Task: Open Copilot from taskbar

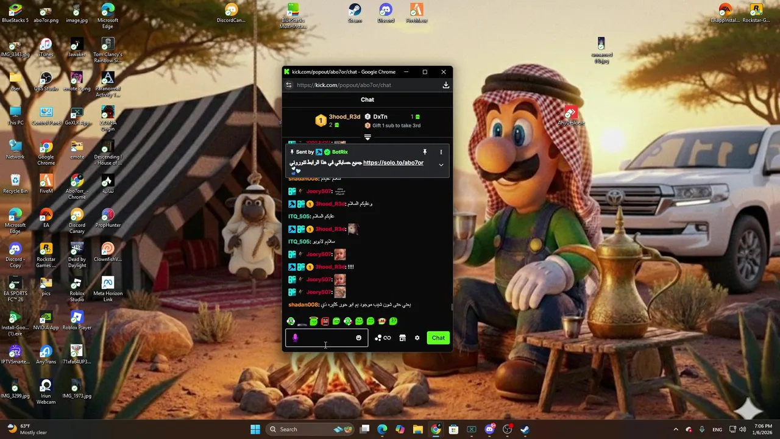Action: [x=400, y=429]
